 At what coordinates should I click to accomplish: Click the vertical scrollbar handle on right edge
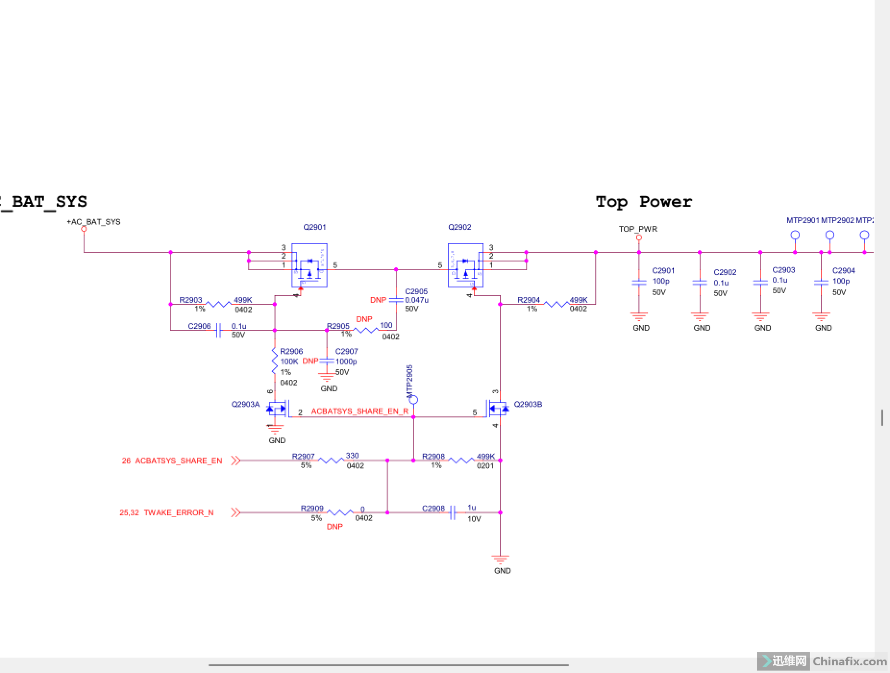882,418
